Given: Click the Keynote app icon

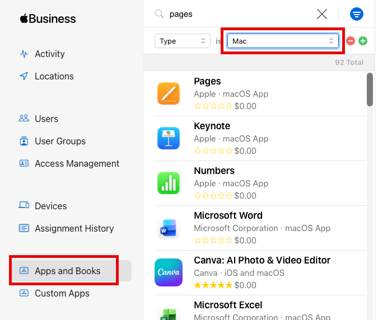Looking at the screenshot, I should click(169, 138).
